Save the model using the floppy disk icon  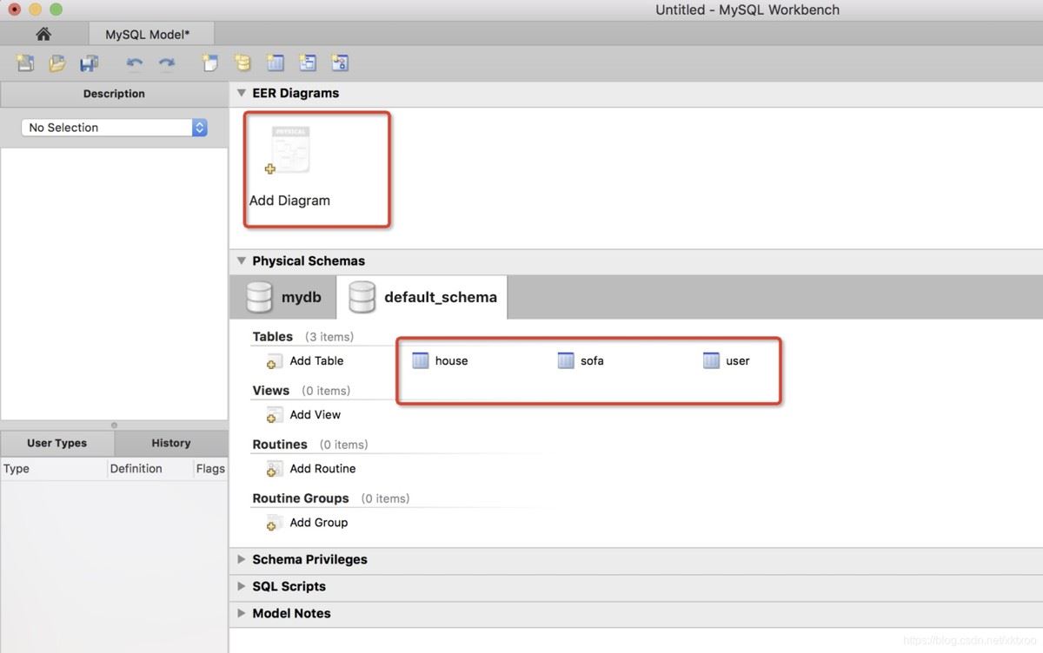coord(89,63)
